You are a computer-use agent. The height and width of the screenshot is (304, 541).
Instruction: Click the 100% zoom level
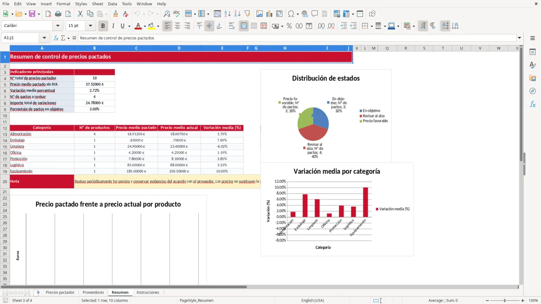tap(533, 300)
